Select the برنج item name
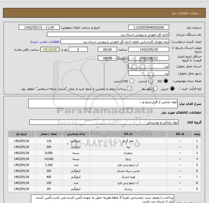Image resolution: width=209 pixels, height=203 pixels. pos(128,159)
